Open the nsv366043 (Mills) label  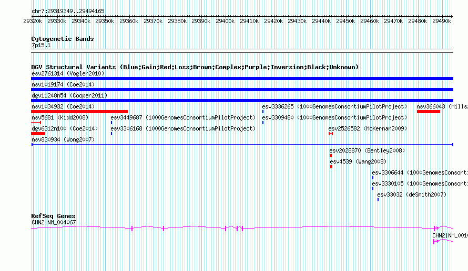point(442,106)
